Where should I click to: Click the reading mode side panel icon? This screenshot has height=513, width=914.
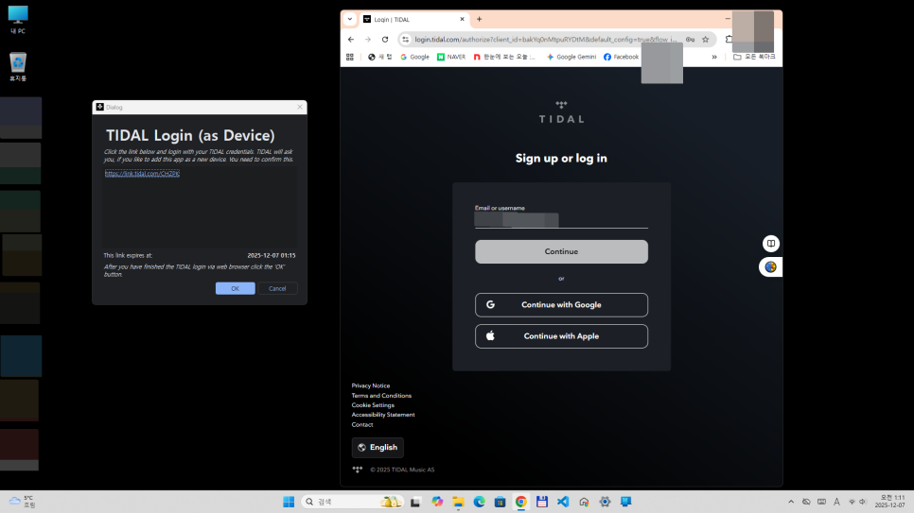770,244
